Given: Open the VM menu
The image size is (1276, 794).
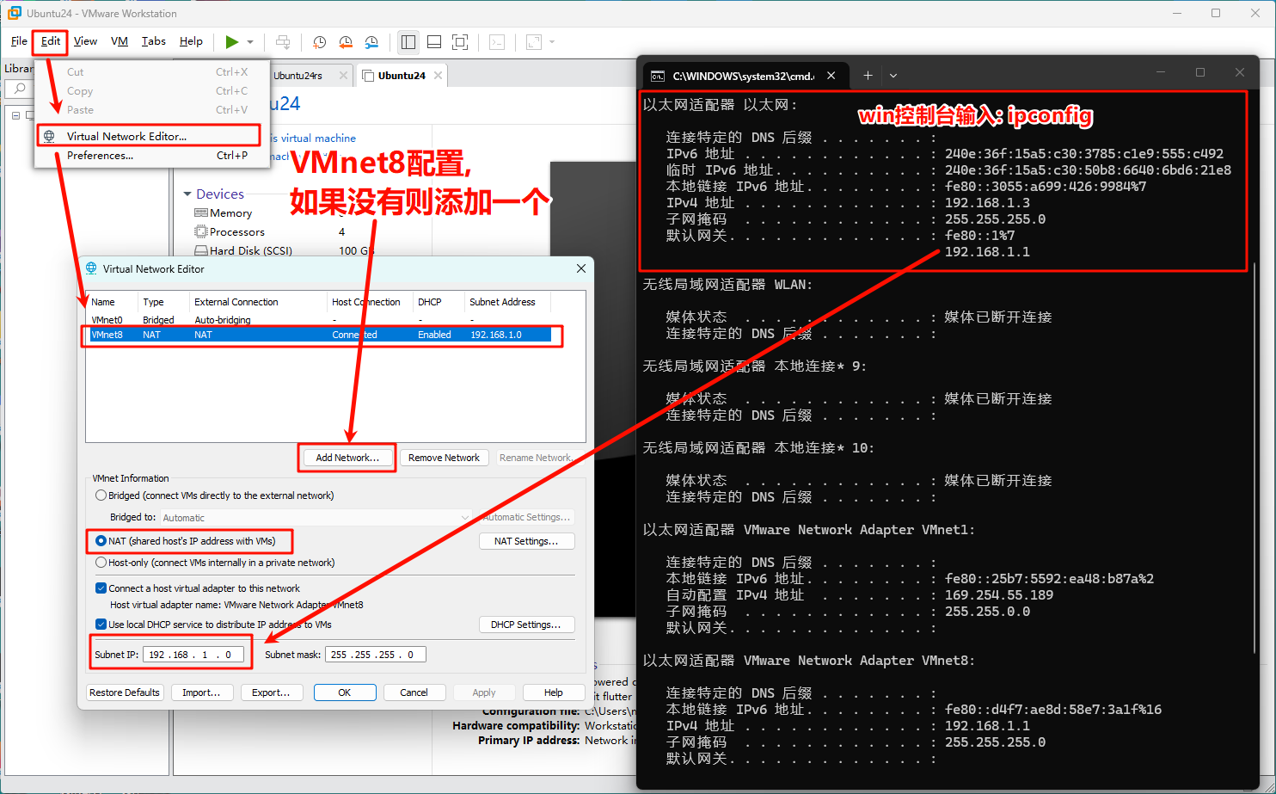Looking at the screenshot, I should (x=120, y=41).
